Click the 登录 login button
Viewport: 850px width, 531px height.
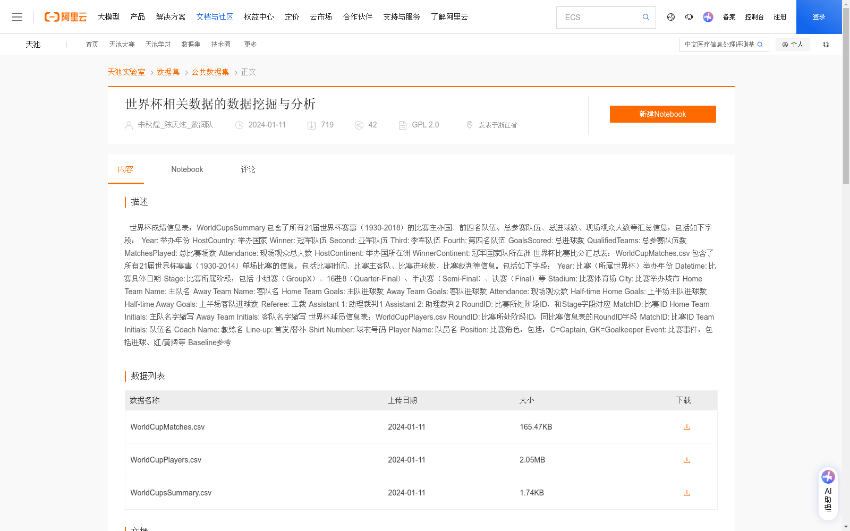[819, 17]
